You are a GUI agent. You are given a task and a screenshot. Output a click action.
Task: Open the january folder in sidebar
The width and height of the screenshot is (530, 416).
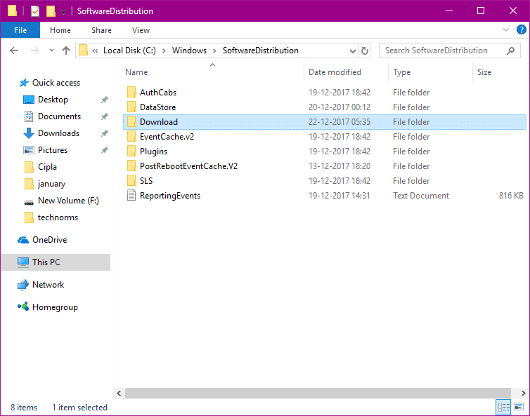pyautogui.click(x=51, y=184)
